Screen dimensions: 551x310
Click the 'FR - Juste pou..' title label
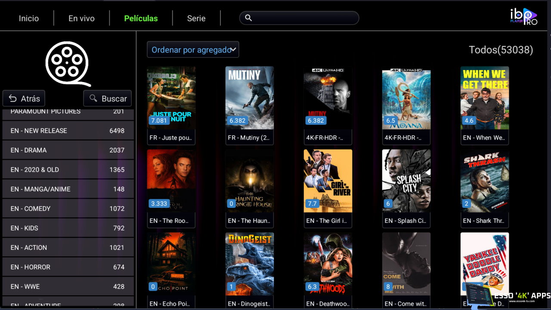point(171,138)
